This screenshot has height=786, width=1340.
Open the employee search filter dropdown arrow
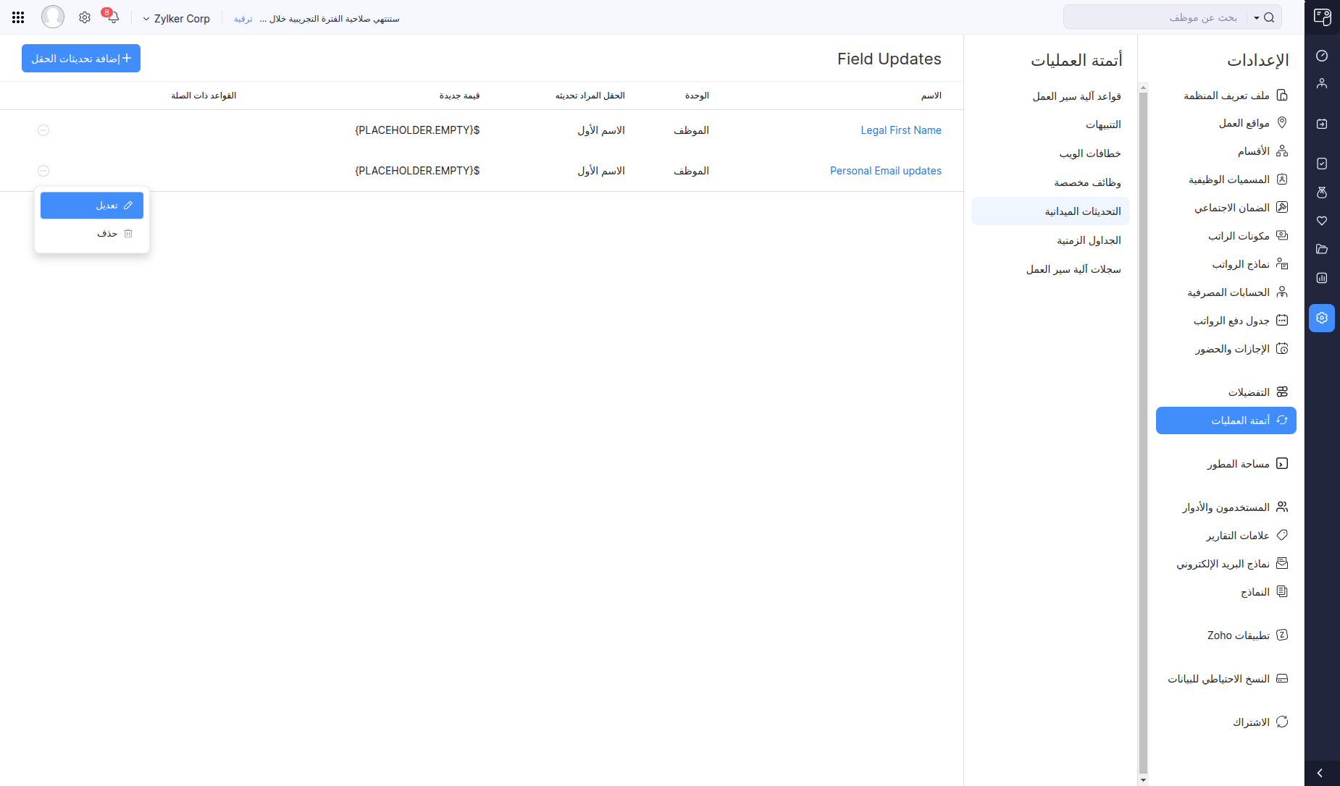coord(1257,18)
